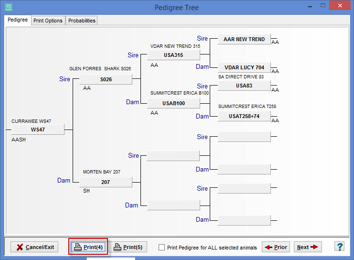Click the Dam label beside VDAR LUCY 704

[x=202, y=66]
